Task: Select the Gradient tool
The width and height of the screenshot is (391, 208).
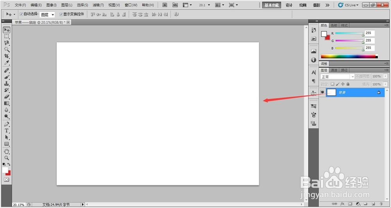Action: pos(7,103)
